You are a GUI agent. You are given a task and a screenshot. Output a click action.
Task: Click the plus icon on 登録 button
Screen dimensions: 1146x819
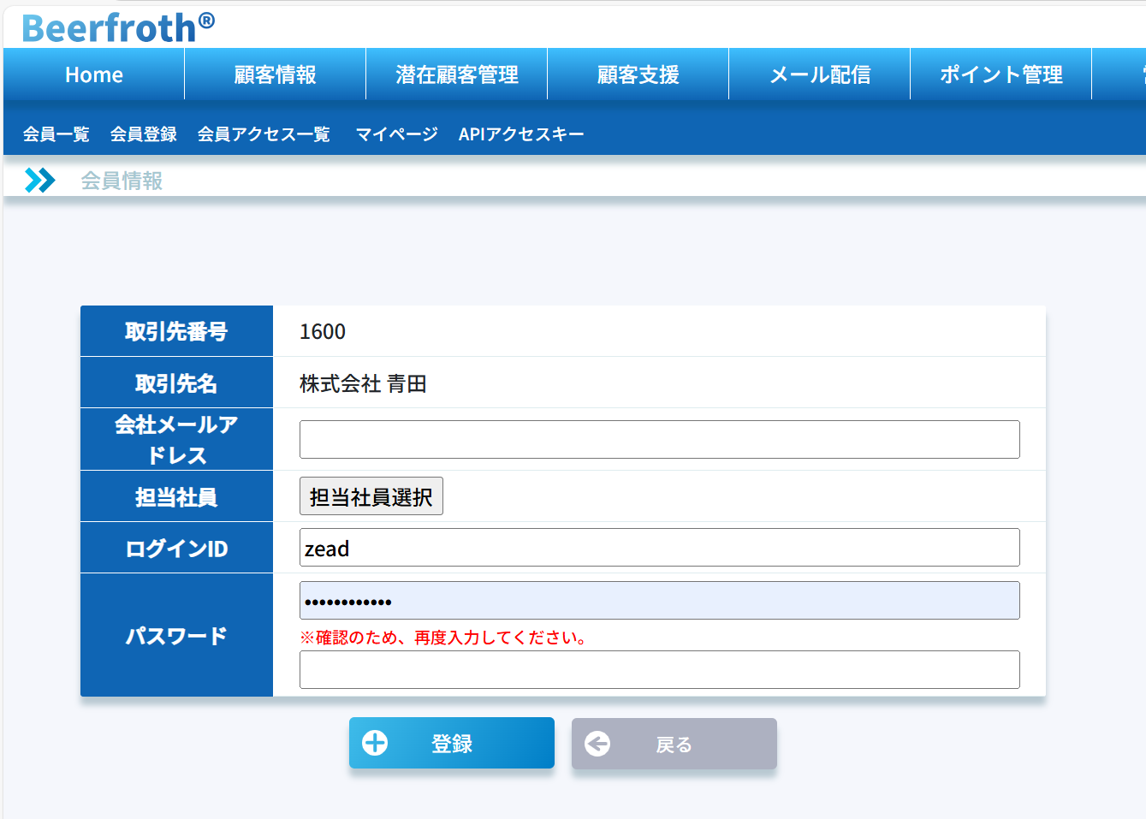pyautogui.click(x=375, y=743)
